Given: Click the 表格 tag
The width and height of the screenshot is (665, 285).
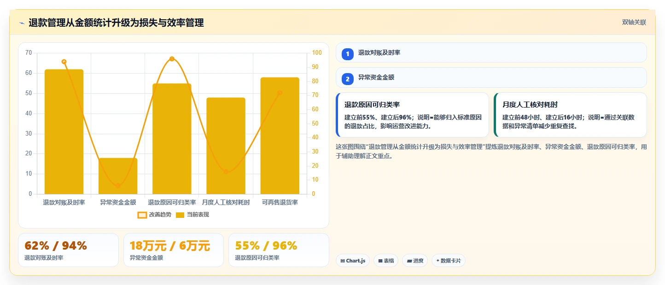Looking at the screenshot, I should pyautogui.click(x=386, y=261).
